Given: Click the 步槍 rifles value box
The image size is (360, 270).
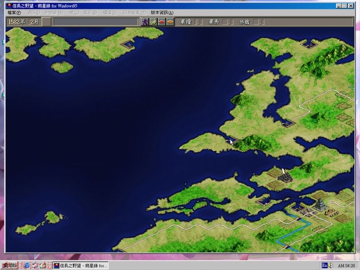Looking at the screenshot, I should point(259,22).
